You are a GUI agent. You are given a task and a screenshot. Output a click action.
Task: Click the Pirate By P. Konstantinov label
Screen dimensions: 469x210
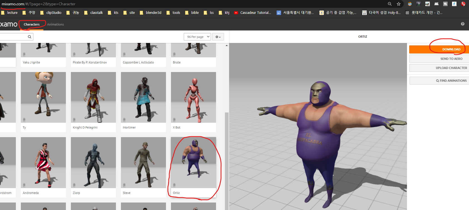pyautogui.click(x=90, y=62)
